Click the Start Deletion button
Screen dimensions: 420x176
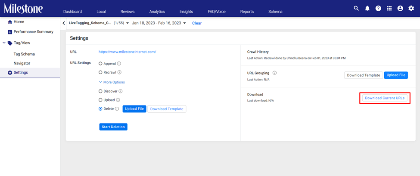click(x=113, y=127)
